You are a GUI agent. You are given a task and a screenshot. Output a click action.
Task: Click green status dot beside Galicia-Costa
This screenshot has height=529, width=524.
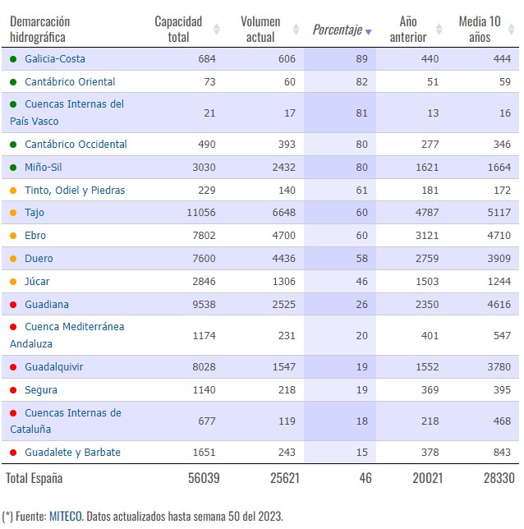click(x=13, y=59)
